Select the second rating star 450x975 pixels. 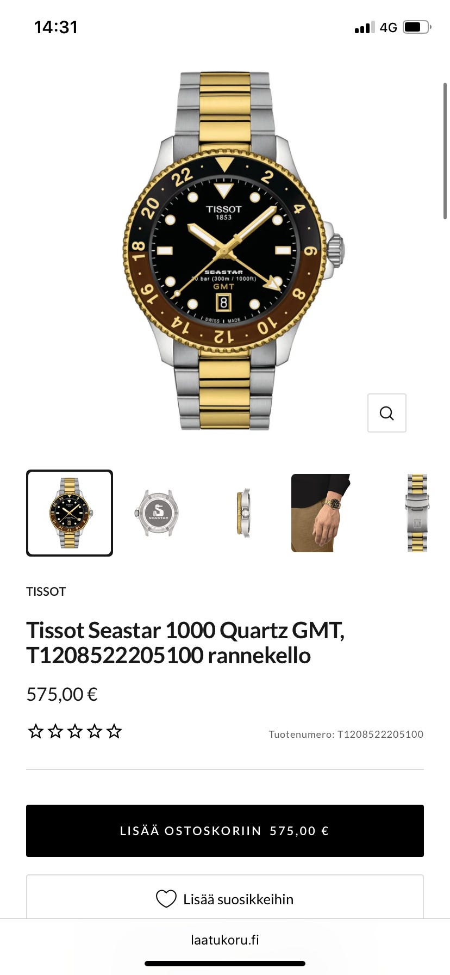[x=55, y=731]
